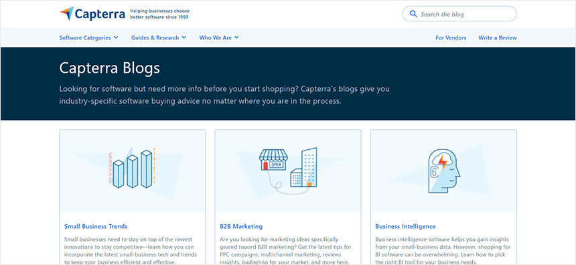The width and height of the screenshot is (576, 265).
Task: Click the Capterra Blogs heading
Action: pos(109,68)
